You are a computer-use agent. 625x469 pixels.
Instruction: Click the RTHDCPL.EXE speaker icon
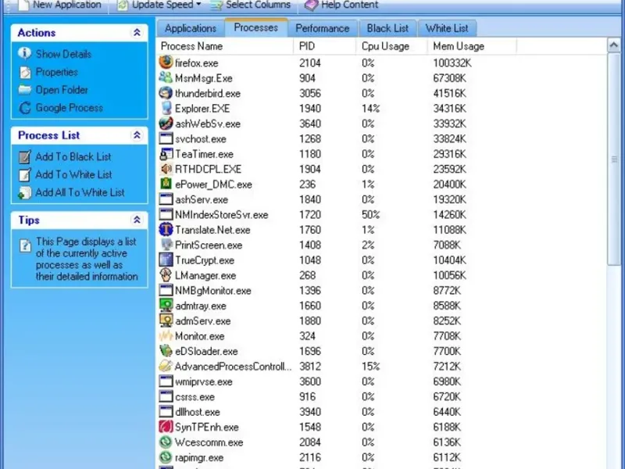(166, 169)
